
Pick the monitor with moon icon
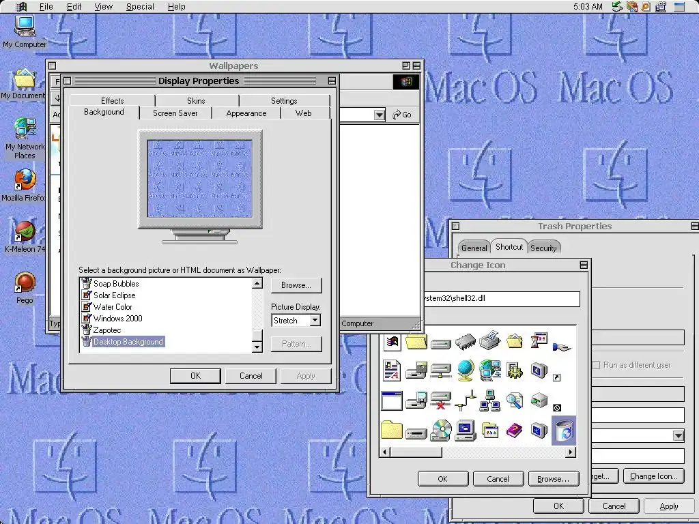[539, 370]
